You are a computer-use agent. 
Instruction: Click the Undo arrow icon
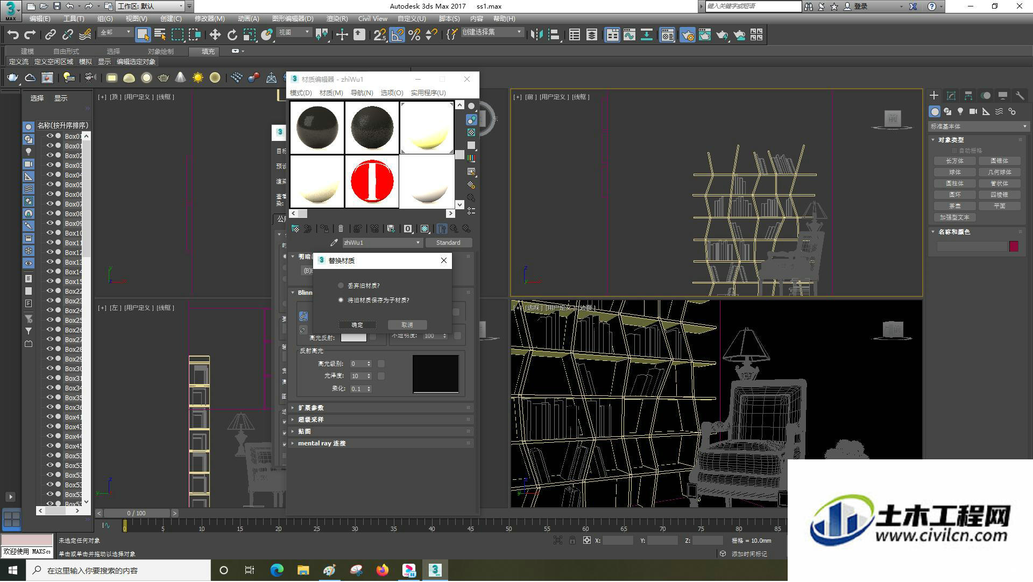(x=13, y=35)
